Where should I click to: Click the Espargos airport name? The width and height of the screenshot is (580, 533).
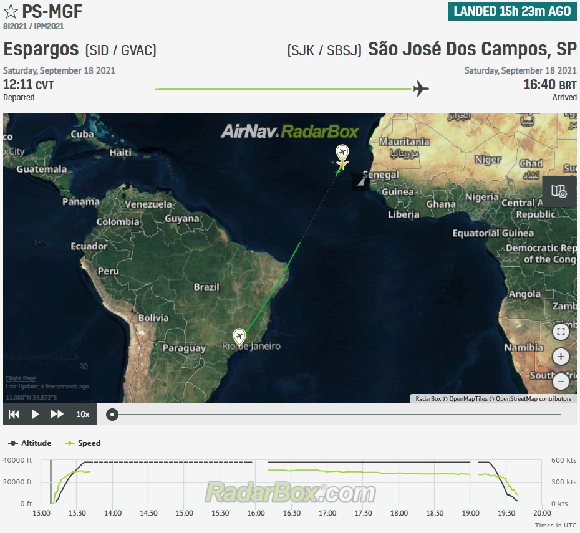(x=41, y=49)
